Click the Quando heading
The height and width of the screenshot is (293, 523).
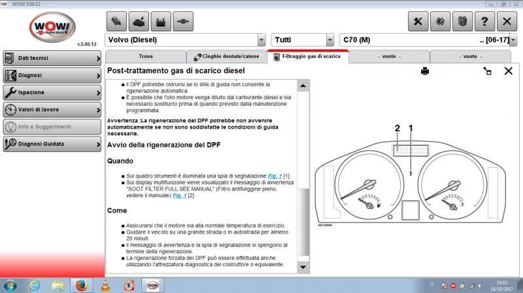point(120,161)
